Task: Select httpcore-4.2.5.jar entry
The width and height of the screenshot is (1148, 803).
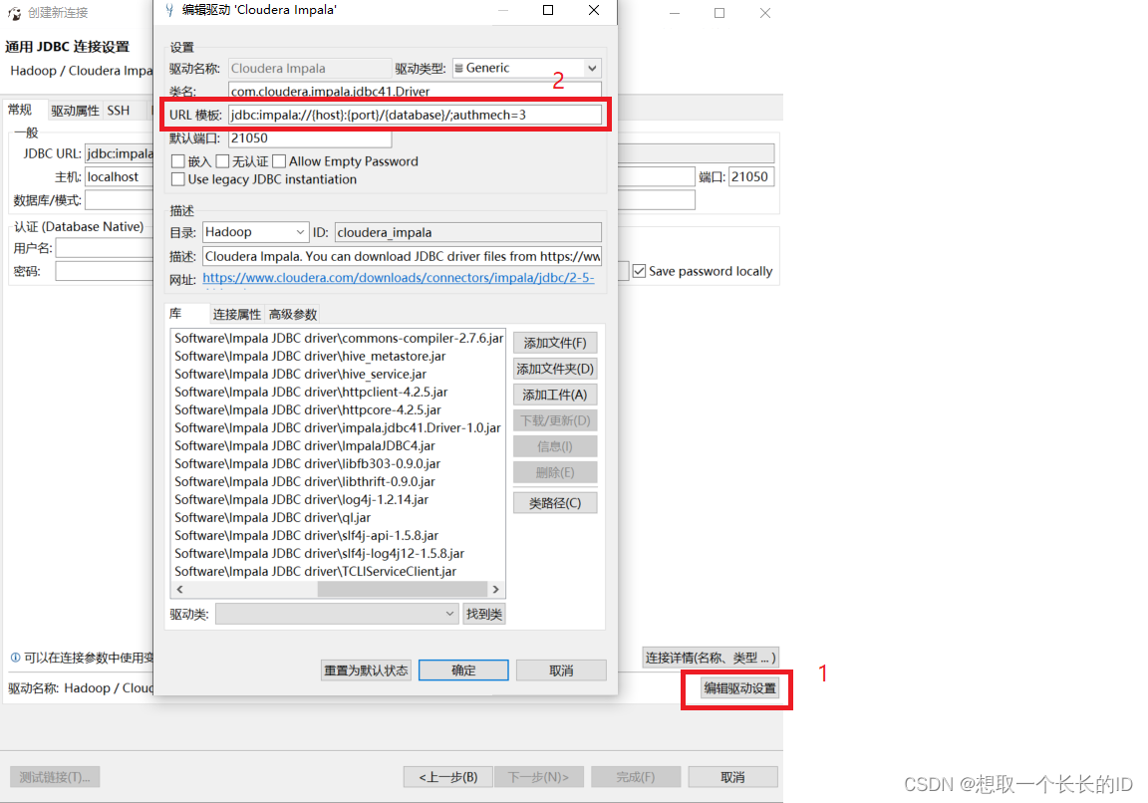Action: pyautogui.click(x=308, y=409)
